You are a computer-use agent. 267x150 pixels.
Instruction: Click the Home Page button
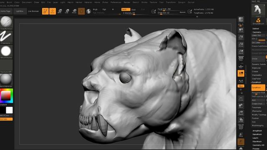tap(6, 11)
